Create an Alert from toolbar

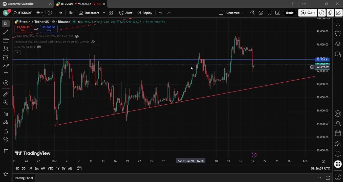click(126, 13)
